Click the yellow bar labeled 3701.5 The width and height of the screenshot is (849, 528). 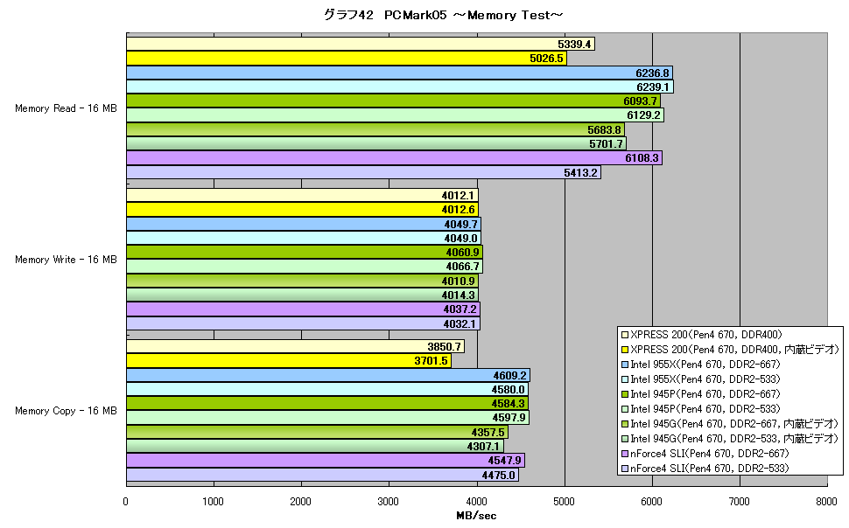(289, 361)
